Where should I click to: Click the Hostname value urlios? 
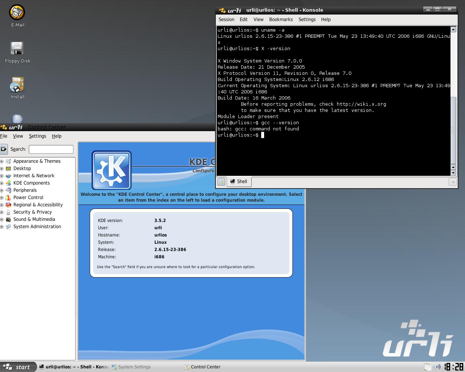tap(161, 235)
